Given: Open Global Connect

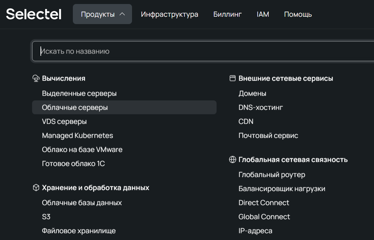Looking at the screenshot, I should click(x=264, y=217).
